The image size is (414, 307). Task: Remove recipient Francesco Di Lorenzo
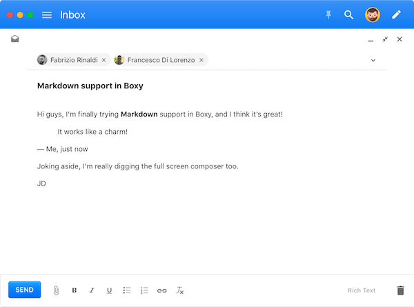point(201,60)
